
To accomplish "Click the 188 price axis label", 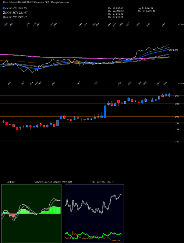I will point(177,130).
